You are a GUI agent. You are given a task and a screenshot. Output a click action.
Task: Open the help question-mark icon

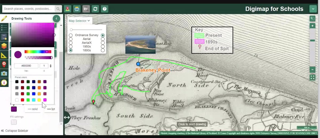pos(105,9)
